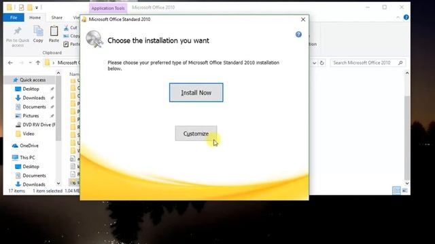Switch to large icons view layout

405,190
